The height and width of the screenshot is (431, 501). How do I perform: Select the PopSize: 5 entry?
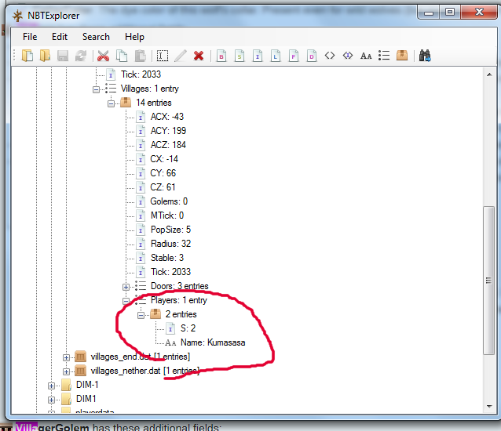tap(170, 230)
